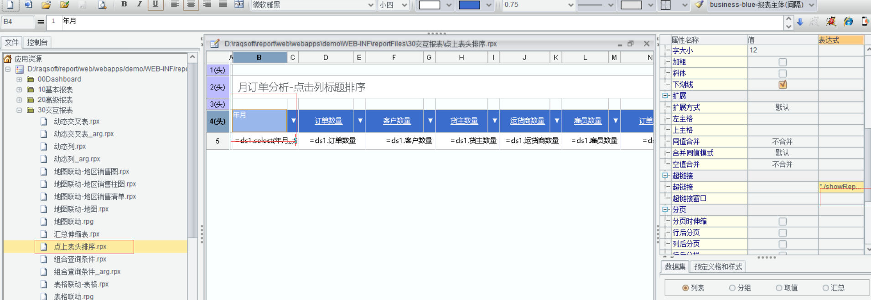The width and height of the screenshot is (871, 300).
Task: Uncheck the 下划线 checkbox
Action: 783,85
